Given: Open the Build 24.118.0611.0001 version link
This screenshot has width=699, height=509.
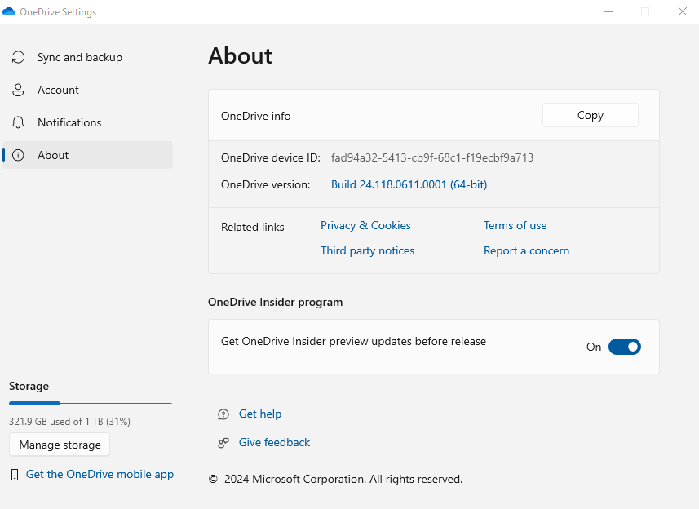Looking at the screenshot, I should click(409, 184).
